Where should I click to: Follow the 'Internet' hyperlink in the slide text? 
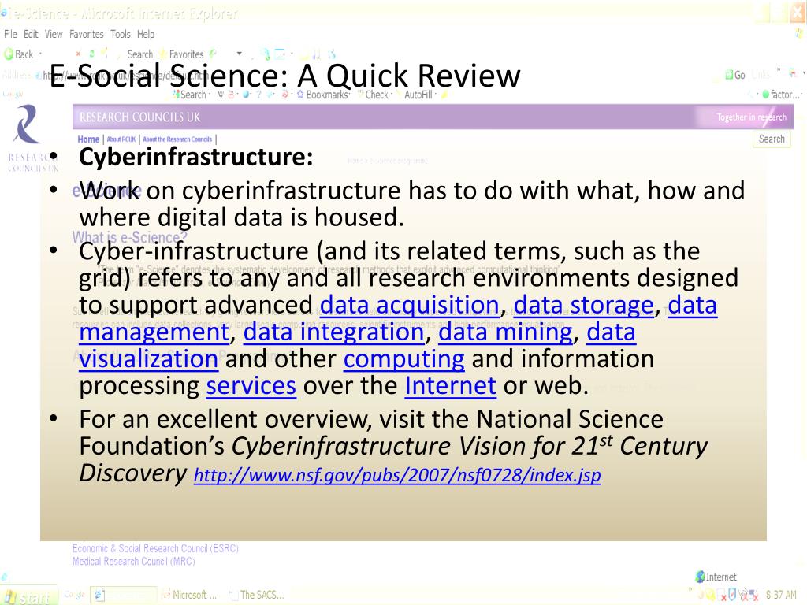(x=450, y=386)
